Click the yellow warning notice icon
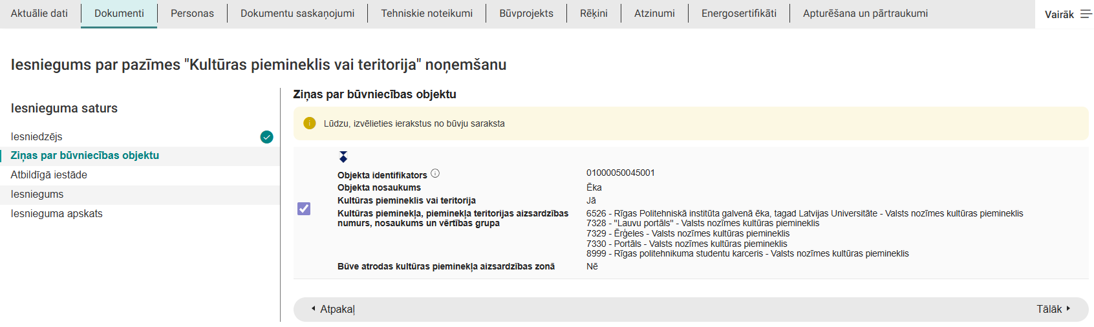1094x327 pixels. (x=310, y=123)
